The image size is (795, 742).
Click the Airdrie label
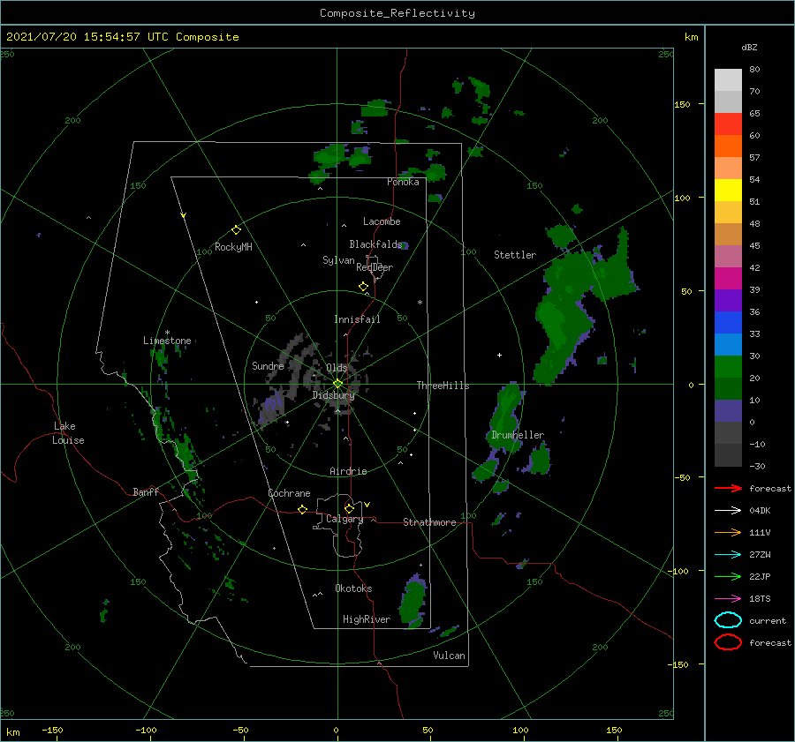pos(348,471)
